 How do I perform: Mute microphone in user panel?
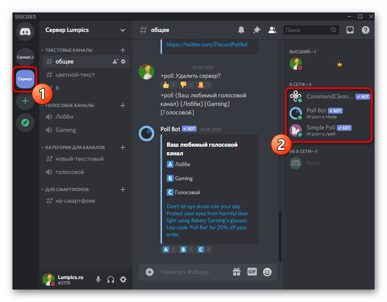coord(98,279)
